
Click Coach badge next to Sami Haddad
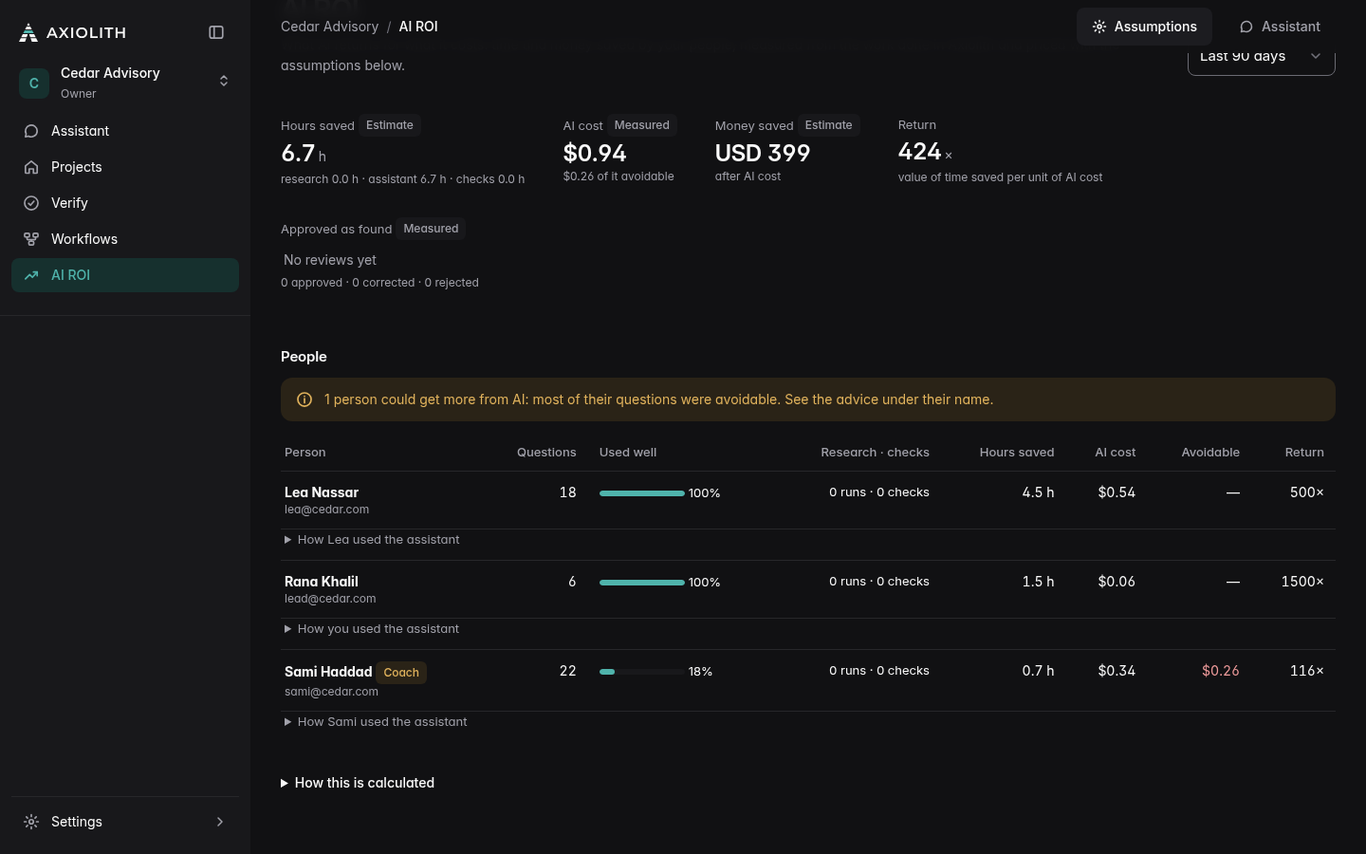pos(401,673)
